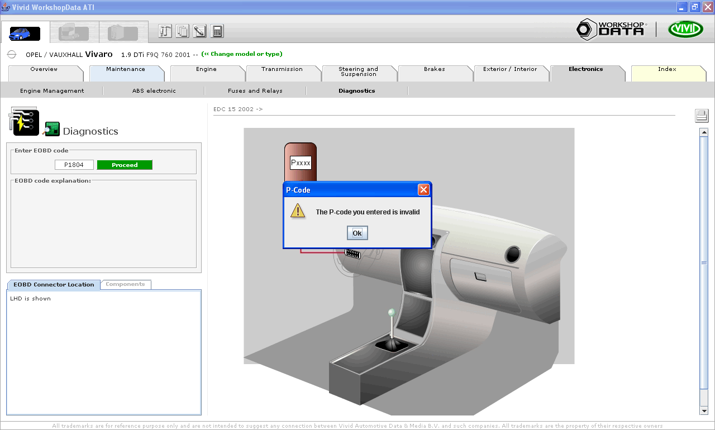Click the green Proceed button
715x430 pixels.
pos(125,165)
